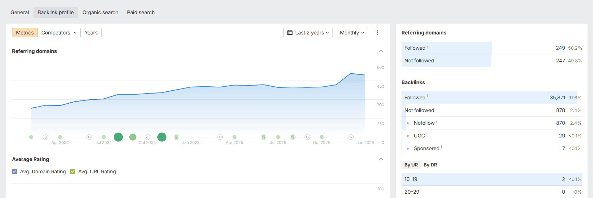The width and height of the screenshot is (593, 198).
Task: Click the calendar icon in date range button
Action: (290, 33)
